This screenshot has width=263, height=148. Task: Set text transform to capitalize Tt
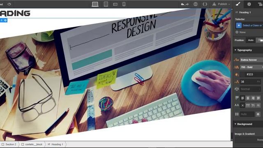(253, 105)
